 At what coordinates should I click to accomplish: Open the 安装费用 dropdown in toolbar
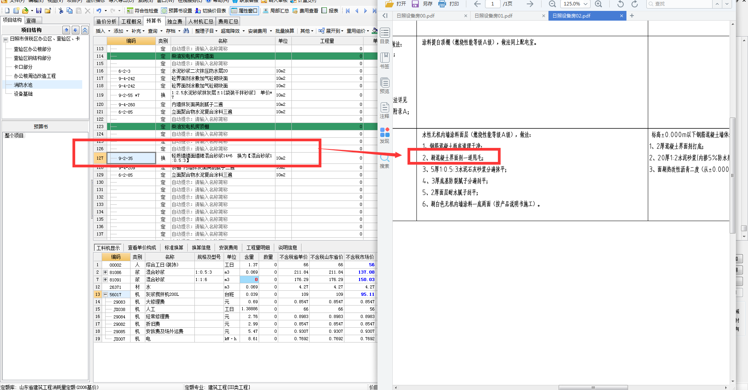(x=260, y=31)
